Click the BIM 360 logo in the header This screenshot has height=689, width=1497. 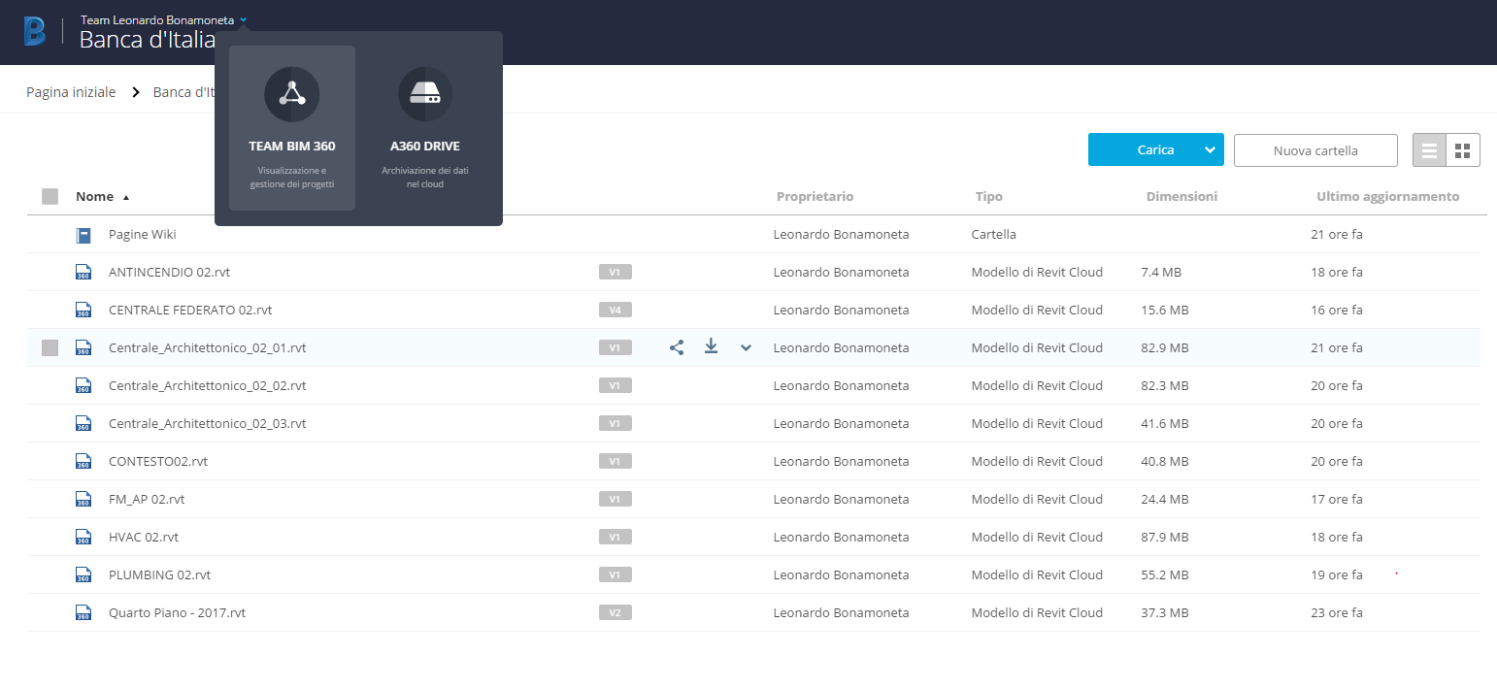(35, 31)
